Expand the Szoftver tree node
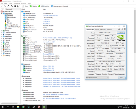This screenshot has width=136, height=109. pyautogui.click(x=1, y=48)
